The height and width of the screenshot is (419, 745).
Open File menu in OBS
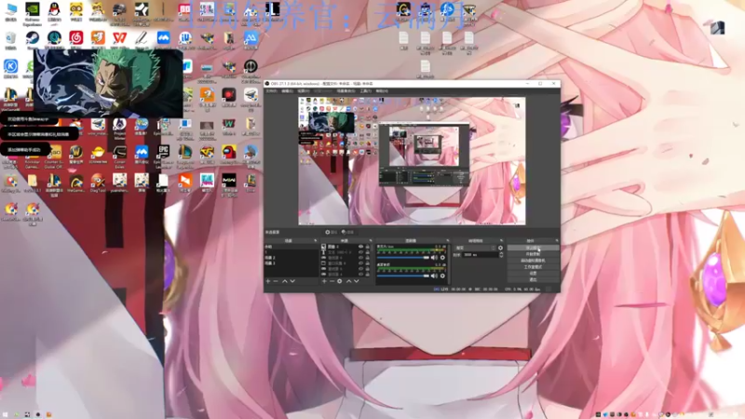tap(271, 90)
